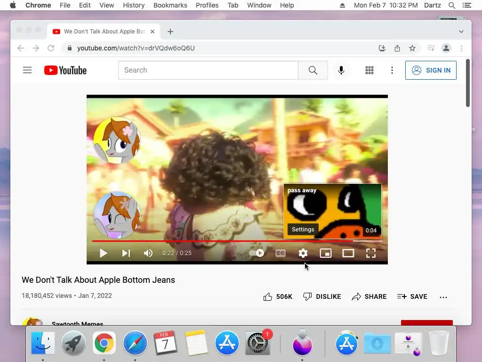Share this page icon in address bar

coord(397,48)
